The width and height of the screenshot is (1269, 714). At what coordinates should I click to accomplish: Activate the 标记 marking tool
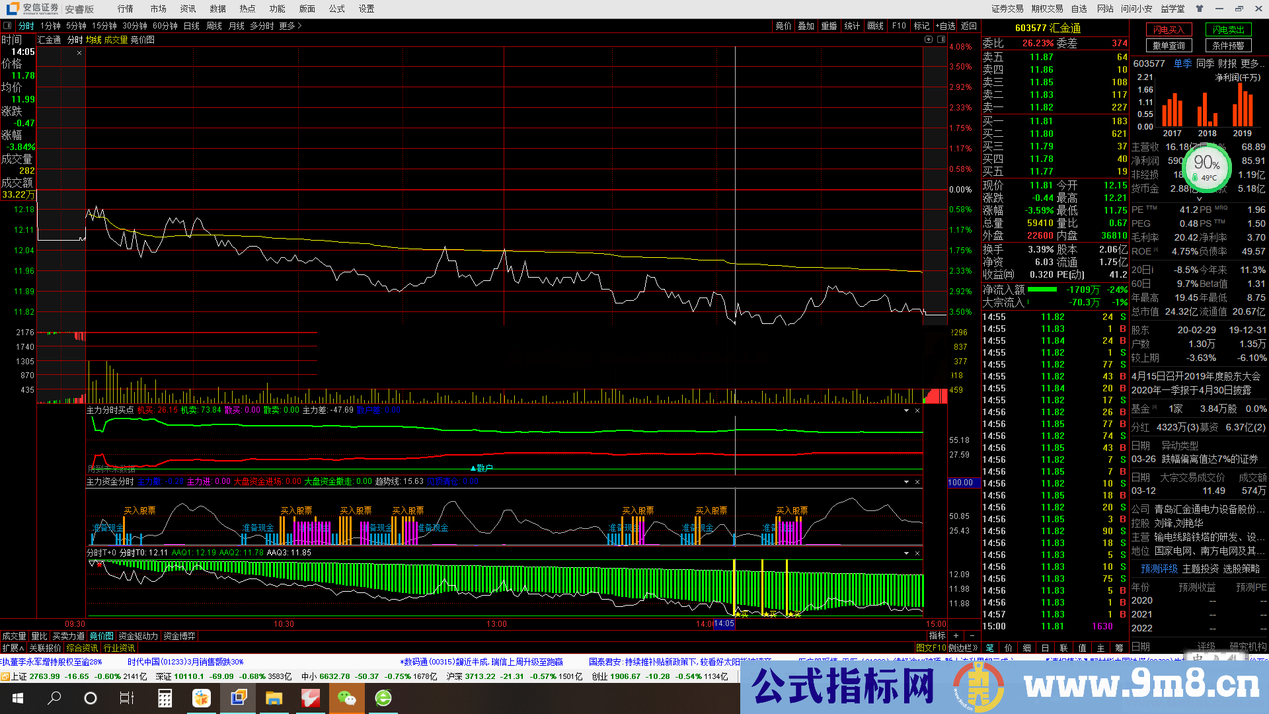921,26
